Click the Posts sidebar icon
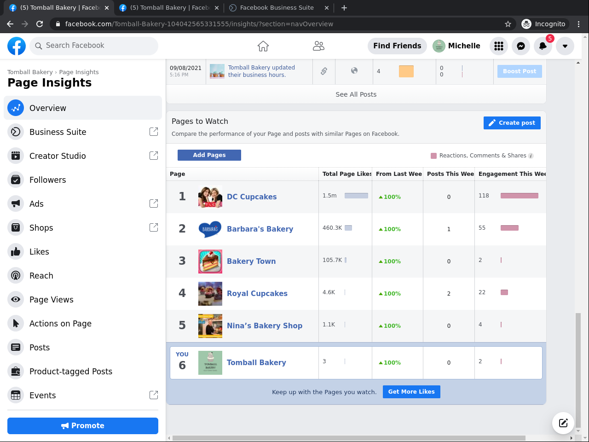The width and height of the screenshot is (589, 442). [16, 347]
